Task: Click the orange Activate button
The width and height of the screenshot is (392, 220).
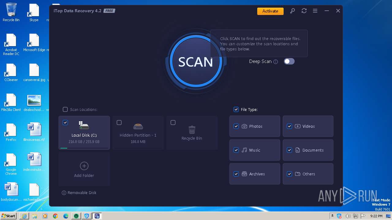Action: [270, 11]
